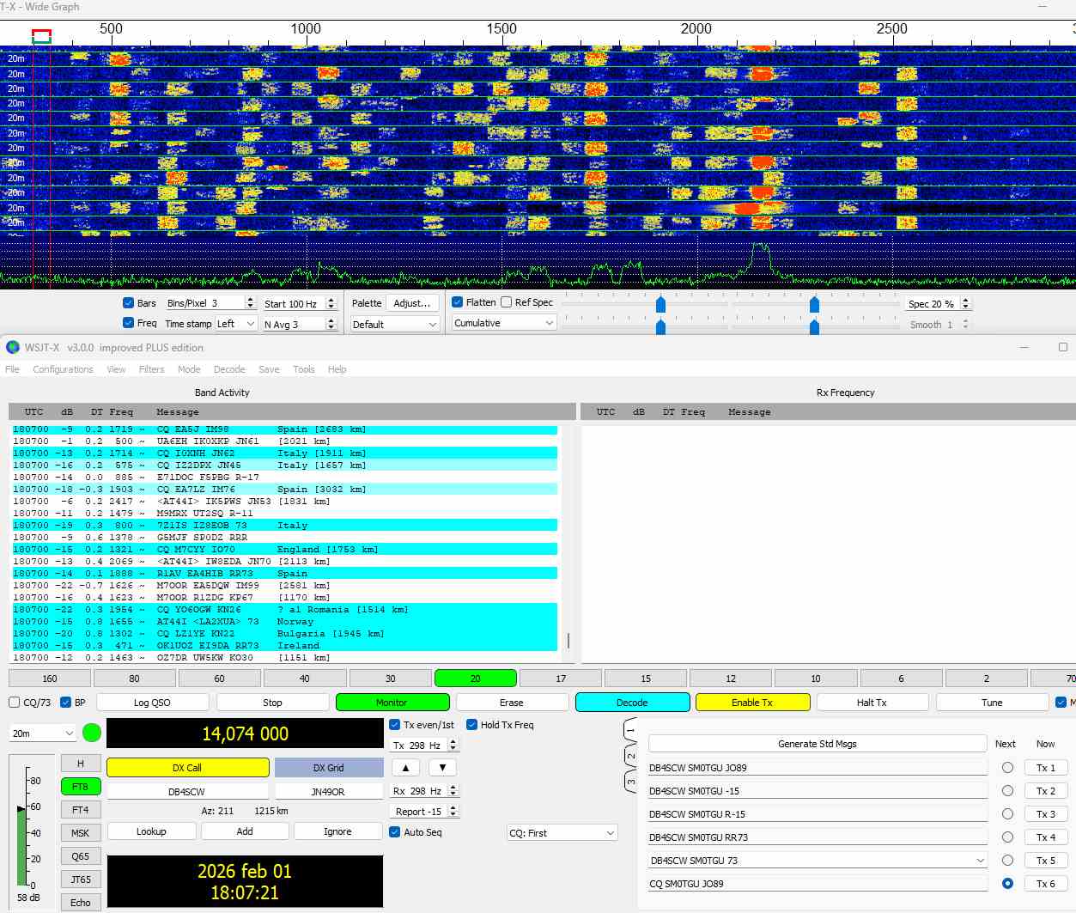This screenshot has width=1076, height=913.
Task: Toggle the Hold Tx Freq checkbox
Action: coord(471,725)
